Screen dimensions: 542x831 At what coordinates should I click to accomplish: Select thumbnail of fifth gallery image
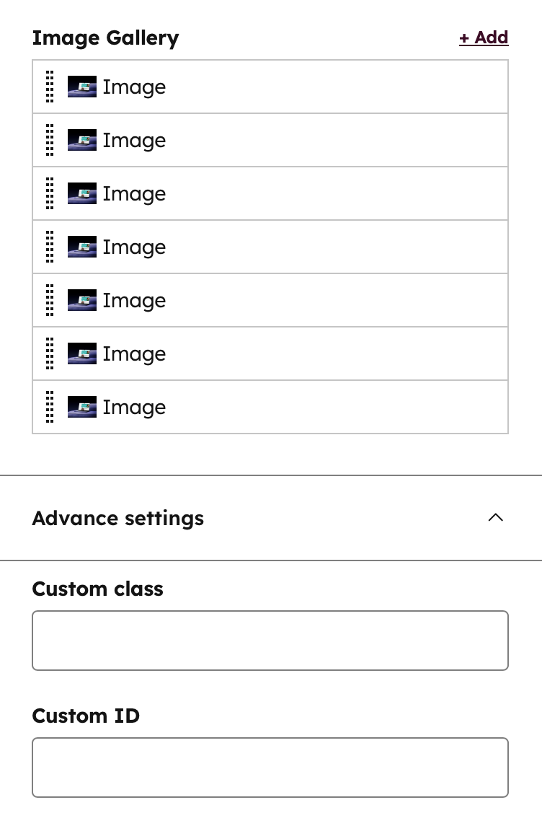82,300
